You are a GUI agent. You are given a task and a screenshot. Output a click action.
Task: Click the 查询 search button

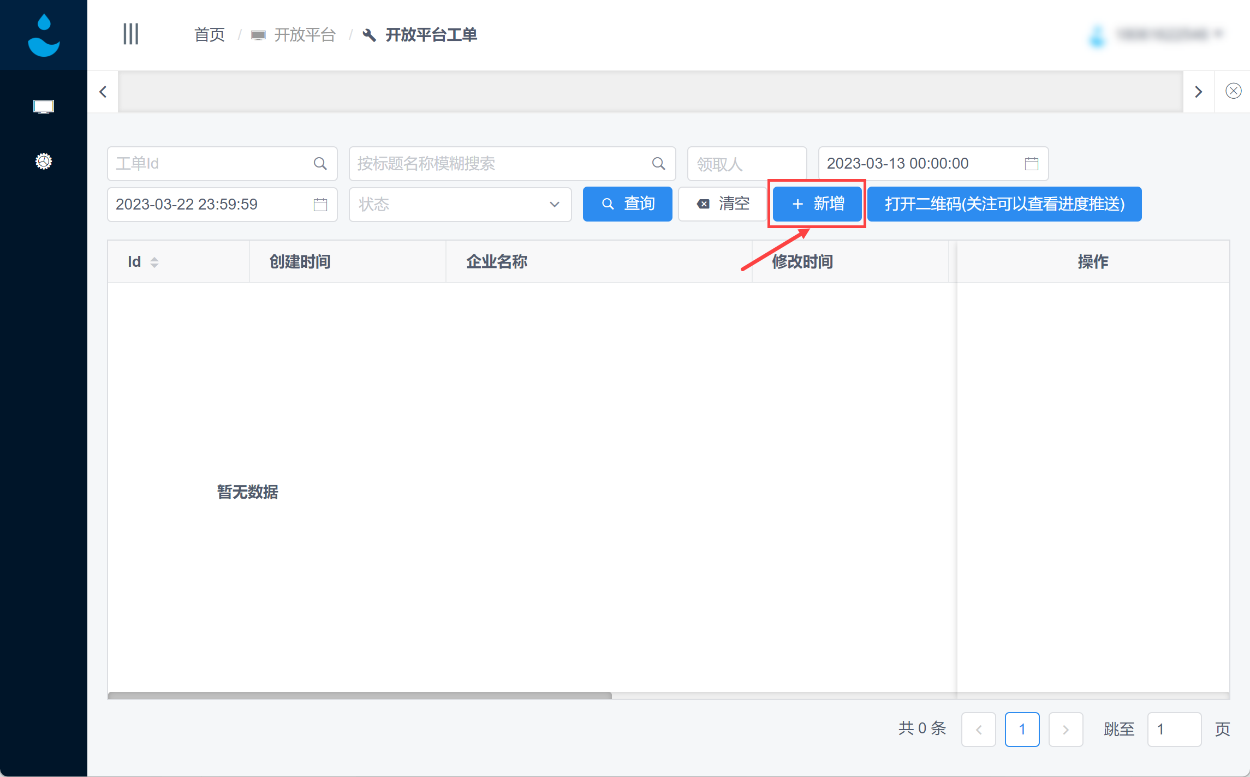pos(627,204)
